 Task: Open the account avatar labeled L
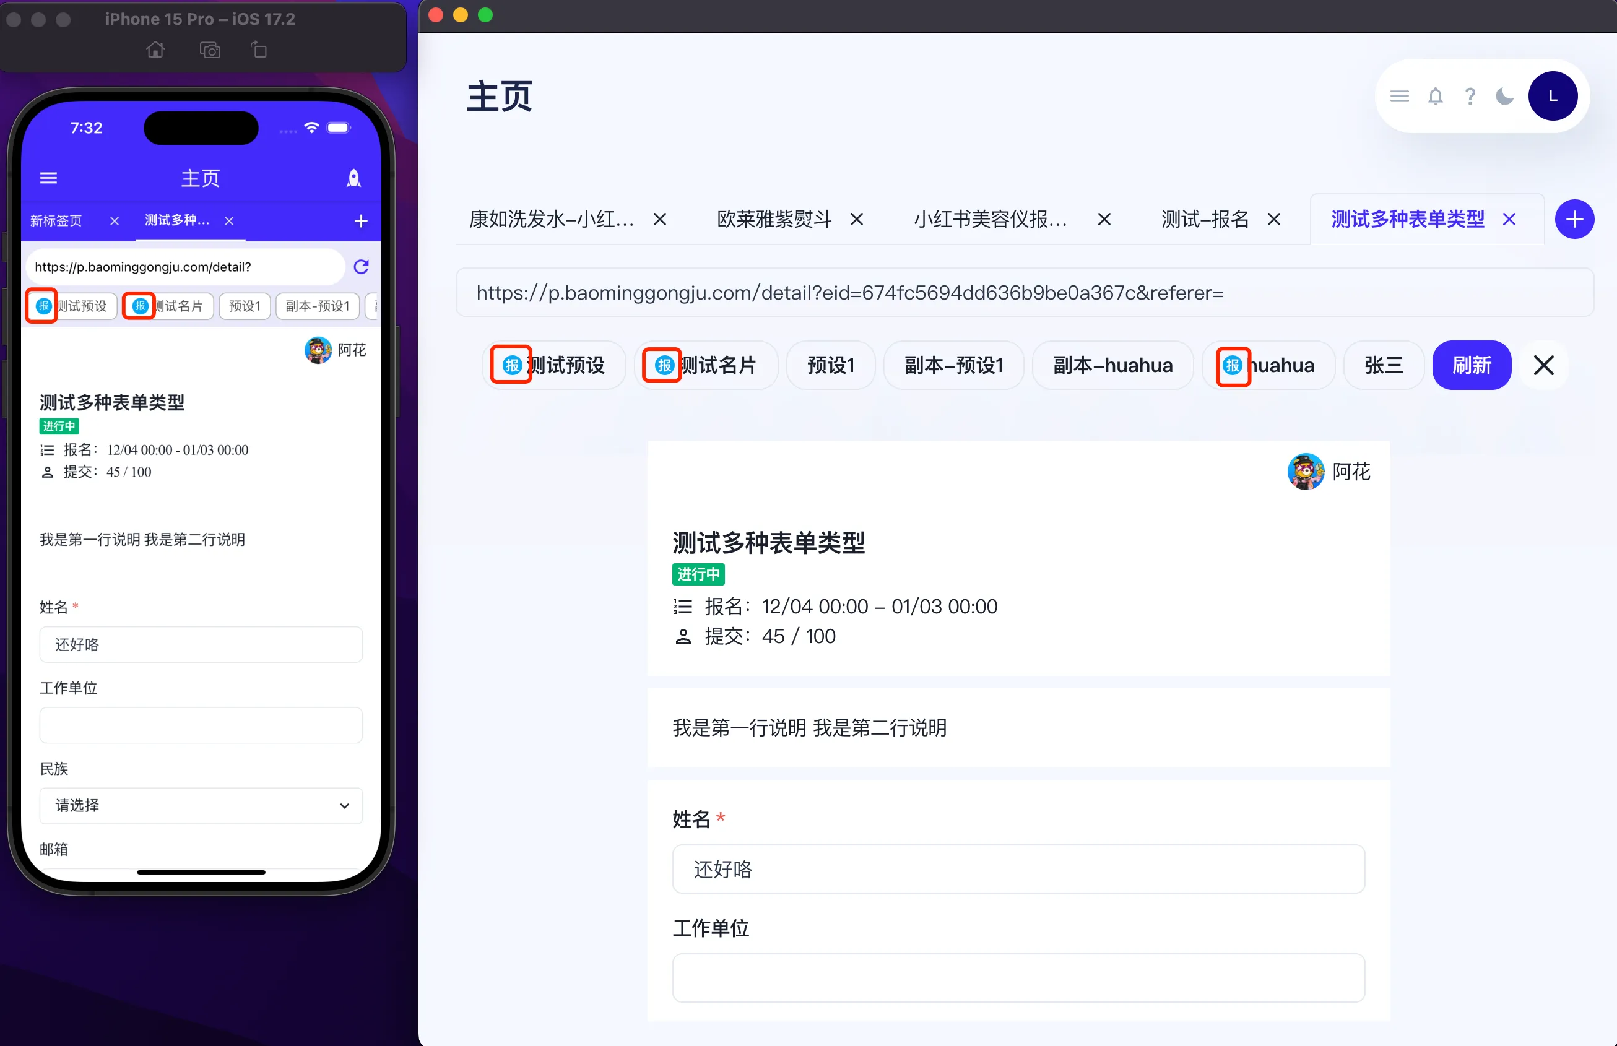[1553, 96]
